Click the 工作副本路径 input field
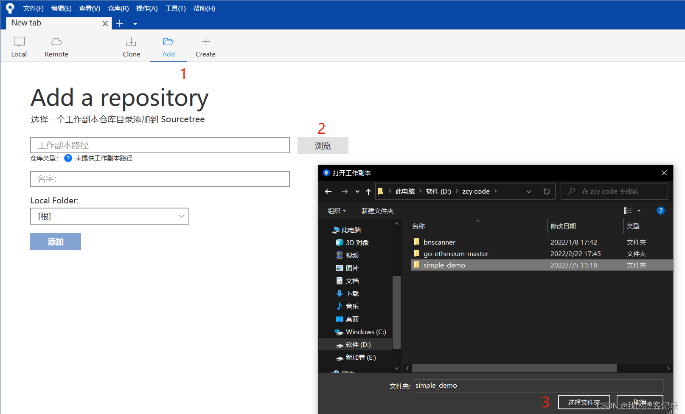Screen dimensions: 685x414 point(160,145)
